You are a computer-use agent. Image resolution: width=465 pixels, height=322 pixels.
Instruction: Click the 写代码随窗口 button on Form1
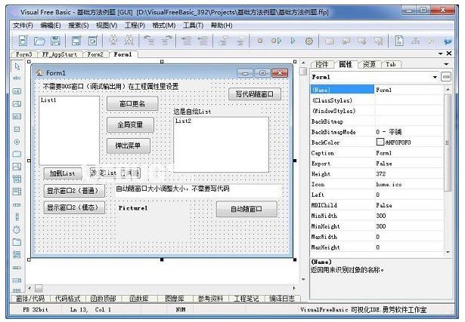coord(255,94)
